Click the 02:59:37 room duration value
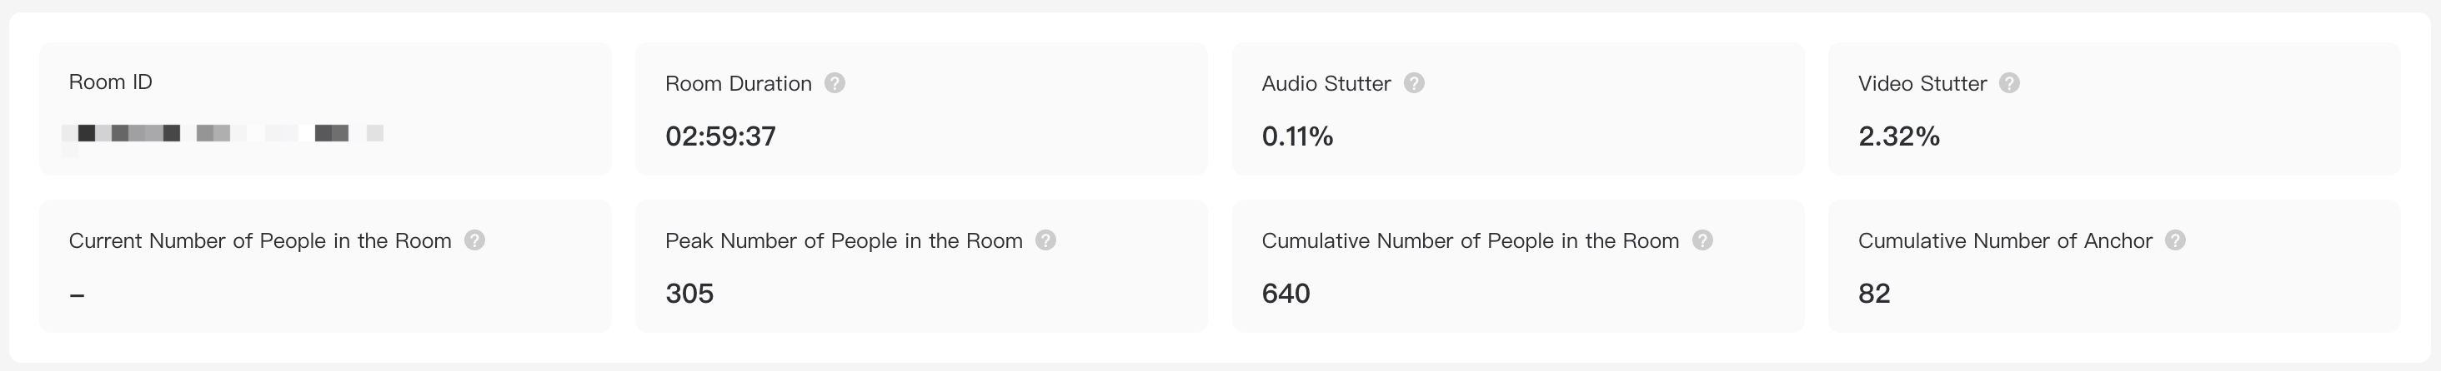The width and height of the screenshot is (2441, 371). [720, 136]
